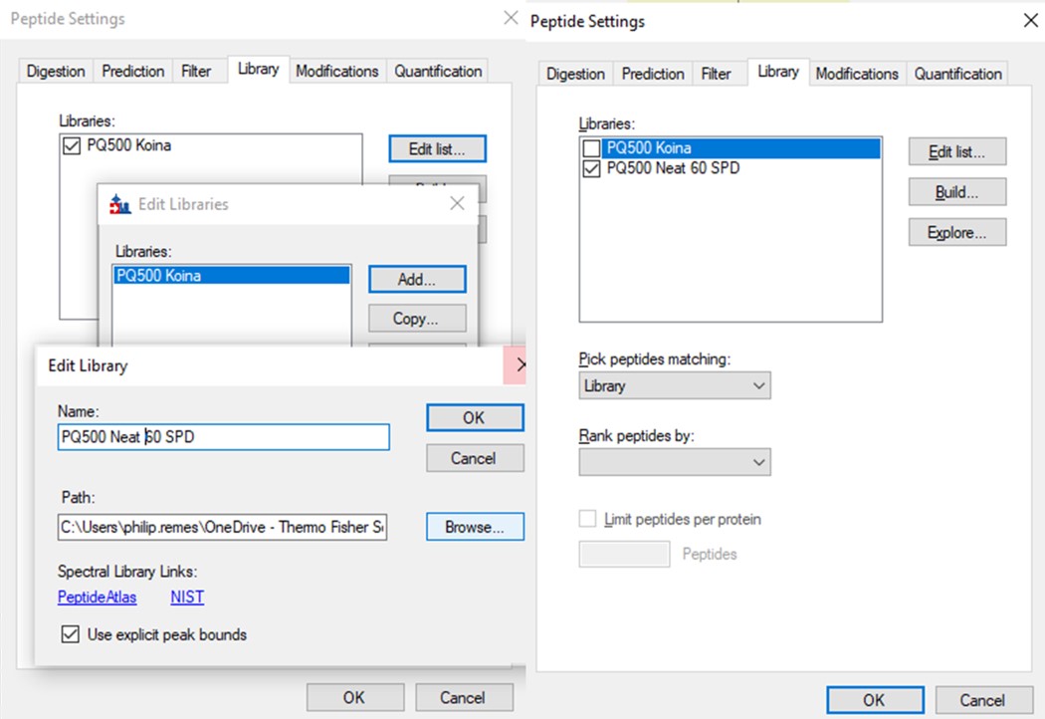Check PQ500 Koina checkbox in right Peptide Settings window

[x=591, y=148]
